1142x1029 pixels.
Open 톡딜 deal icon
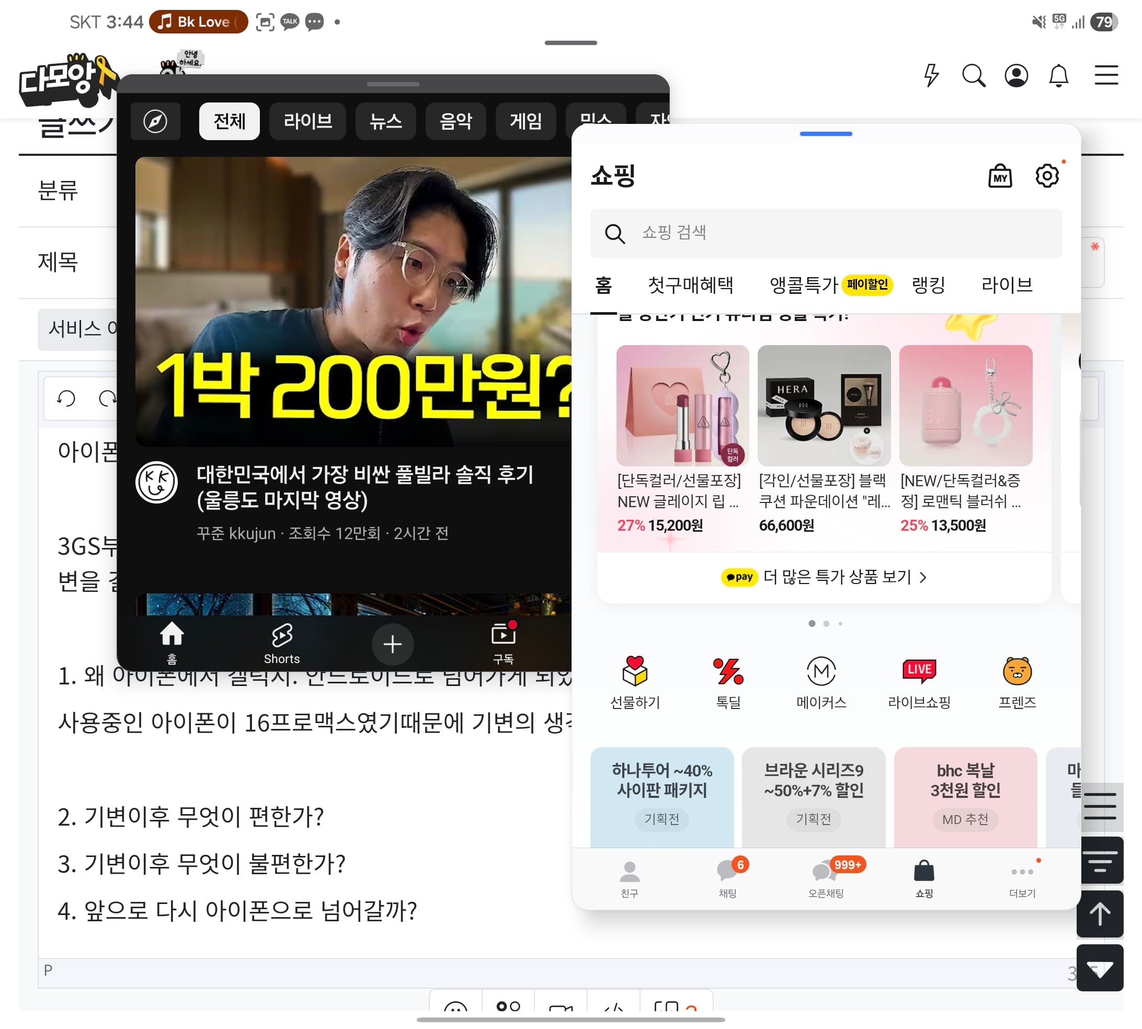728,682
